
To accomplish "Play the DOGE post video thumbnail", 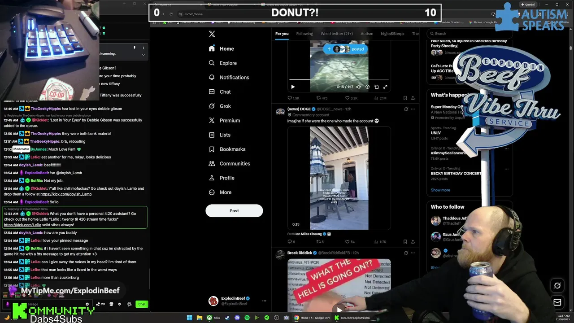I will pos(339,178).
